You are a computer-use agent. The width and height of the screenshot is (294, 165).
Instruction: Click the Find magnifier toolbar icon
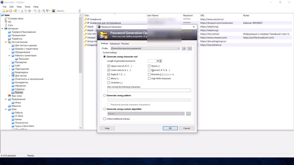(44, 11)
